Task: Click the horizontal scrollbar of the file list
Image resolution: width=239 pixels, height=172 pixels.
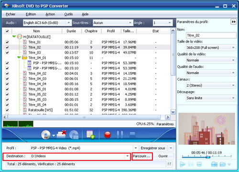Action: [x=84, y=118]
